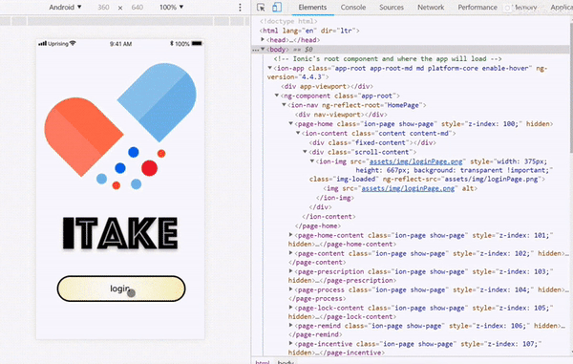The height and width of the screenshot is (364, 573).
Task: Click the ellipsis beside body row
Action: coord(255,50)
